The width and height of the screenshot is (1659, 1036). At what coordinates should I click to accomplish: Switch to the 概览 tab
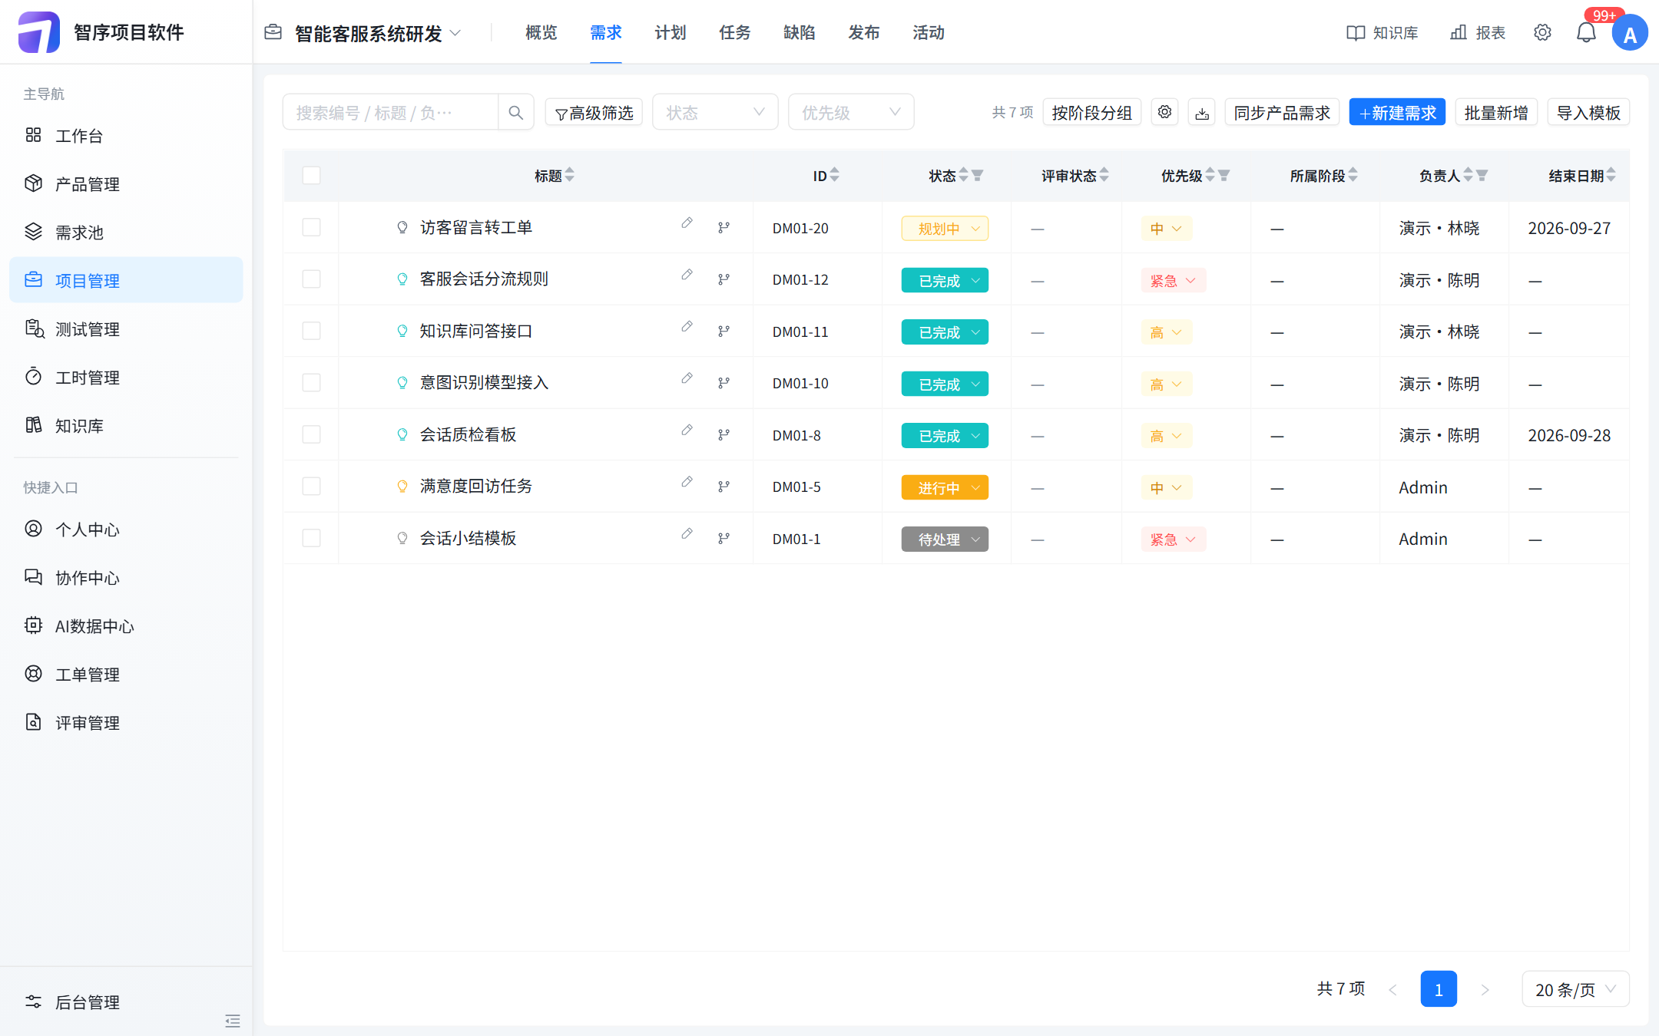click(x=541, y=33)
